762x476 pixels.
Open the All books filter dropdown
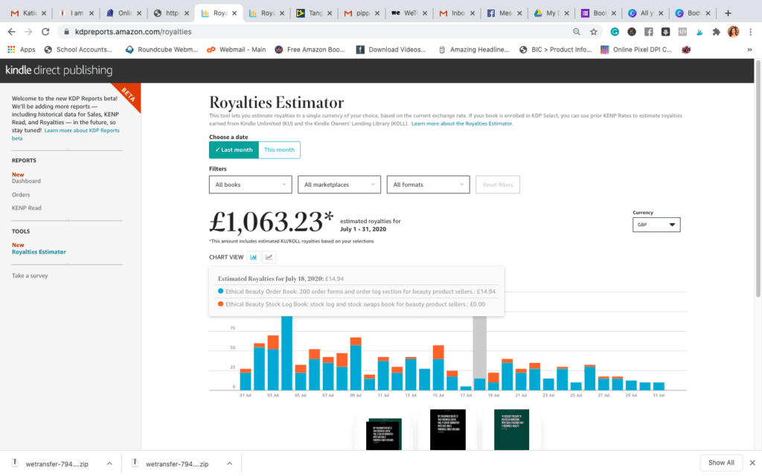pyautogui.click(x=250, y=184)
